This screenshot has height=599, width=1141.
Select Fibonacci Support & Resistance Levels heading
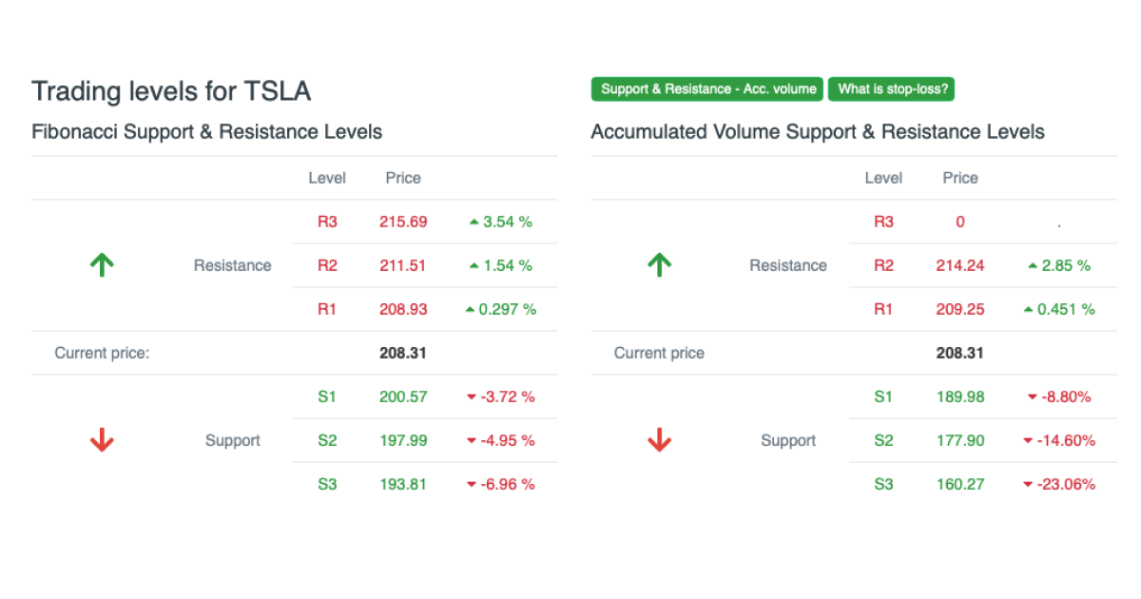[207, 132]
